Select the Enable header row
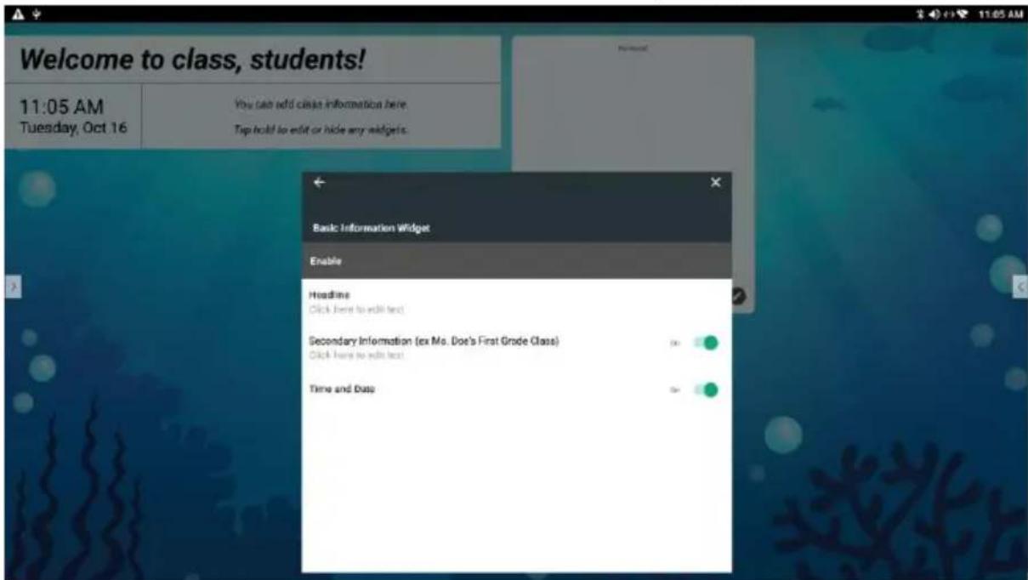This screenshot has height=580, width=1028. [x=517, y=261]
